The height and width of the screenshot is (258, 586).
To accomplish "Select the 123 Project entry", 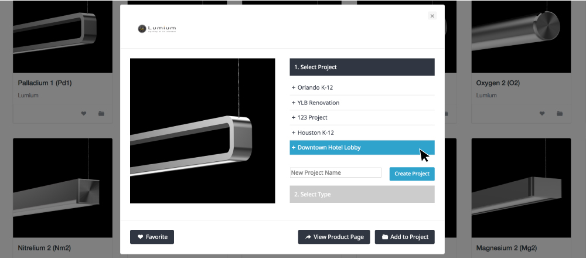I will (x=362, y=117).
